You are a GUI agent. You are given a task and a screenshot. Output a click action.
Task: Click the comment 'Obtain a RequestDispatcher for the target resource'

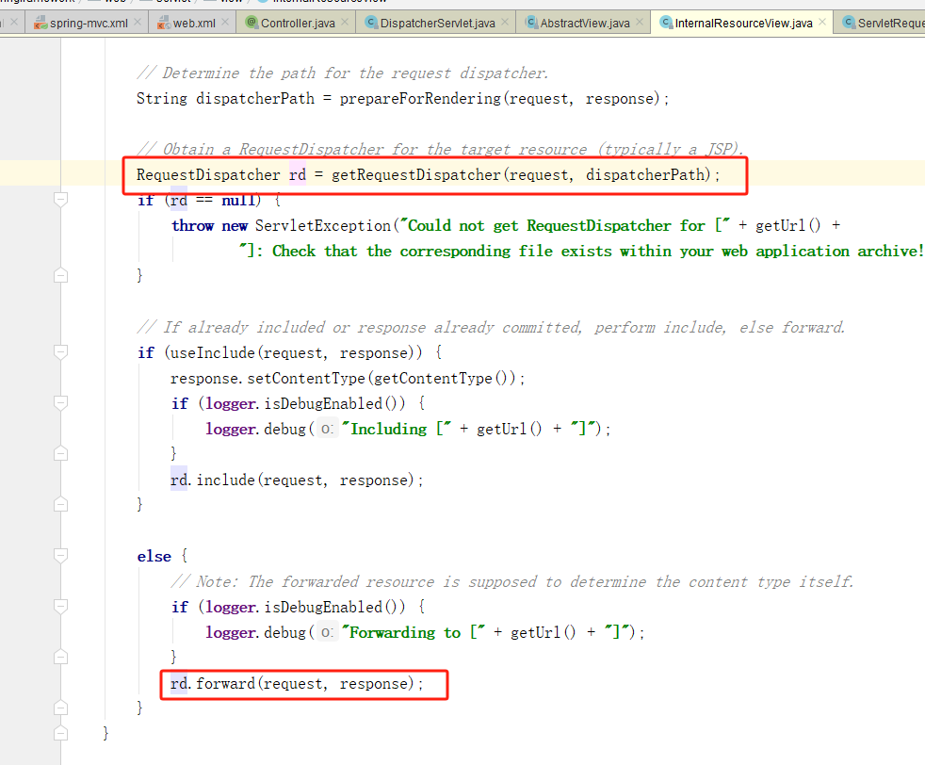click(440, 149)
